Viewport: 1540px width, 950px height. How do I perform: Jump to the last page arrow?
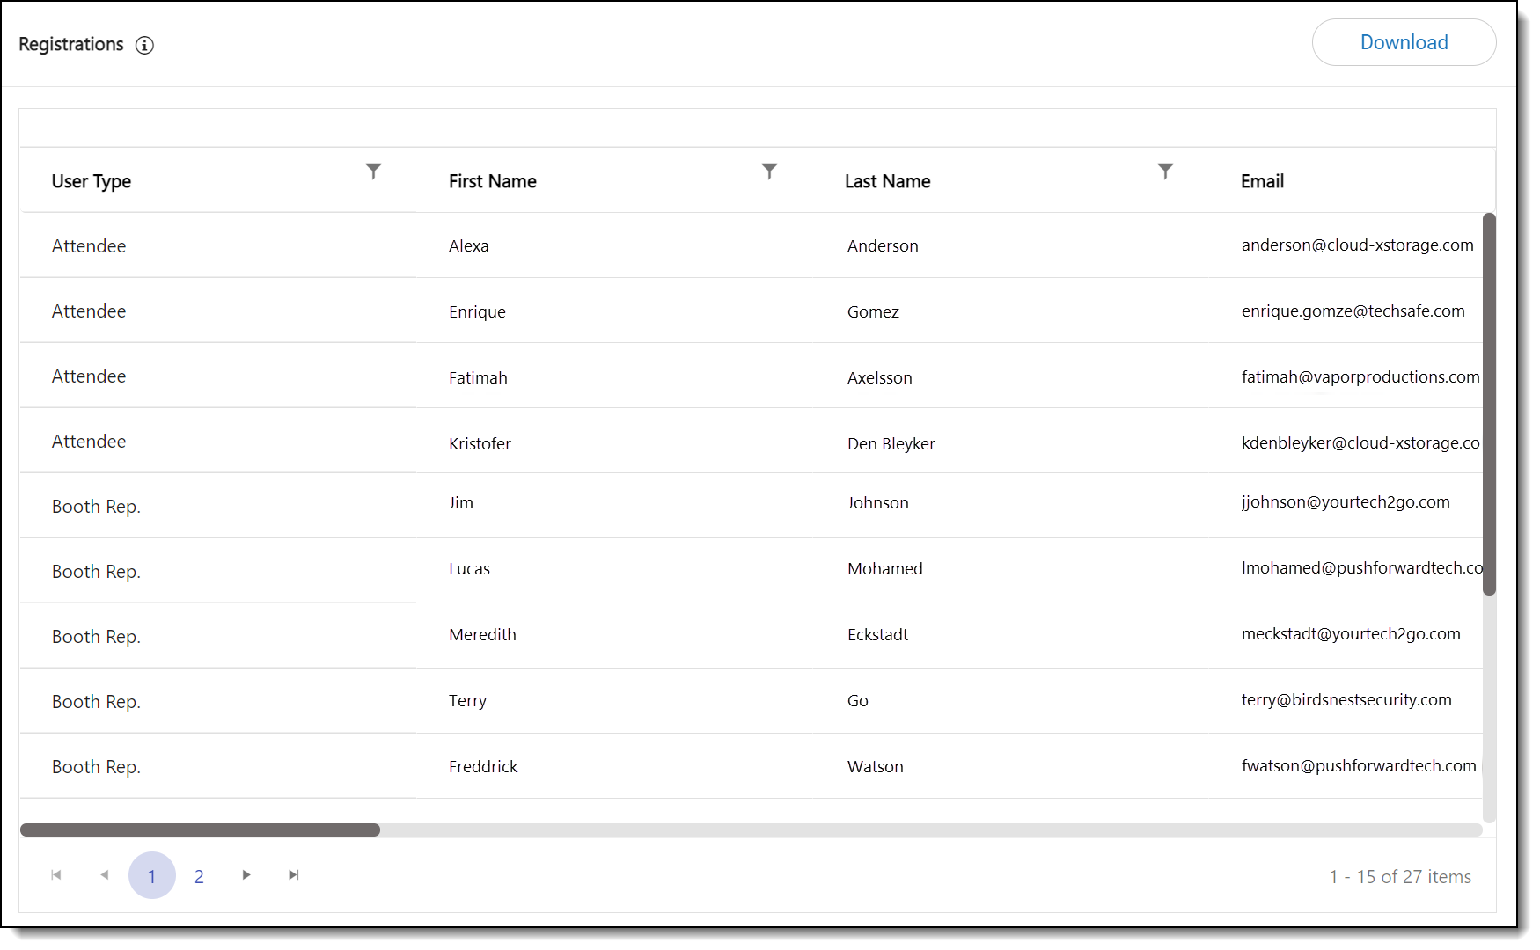(294, 875)
